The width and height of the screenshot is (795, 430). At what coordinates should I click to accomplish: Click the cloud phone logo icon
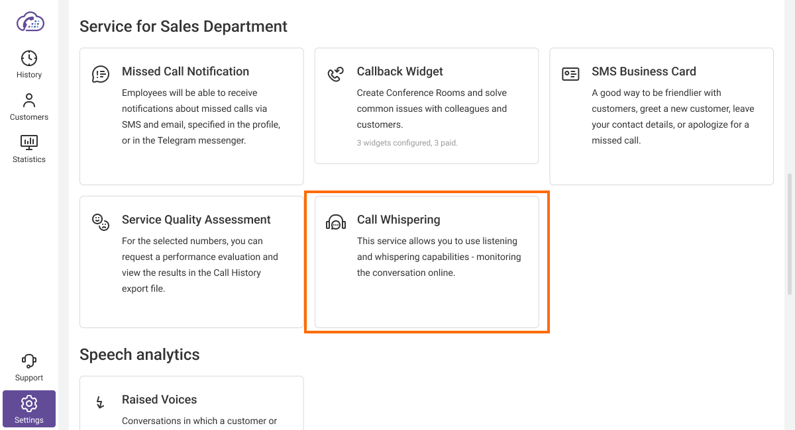(x=30, y=21)
